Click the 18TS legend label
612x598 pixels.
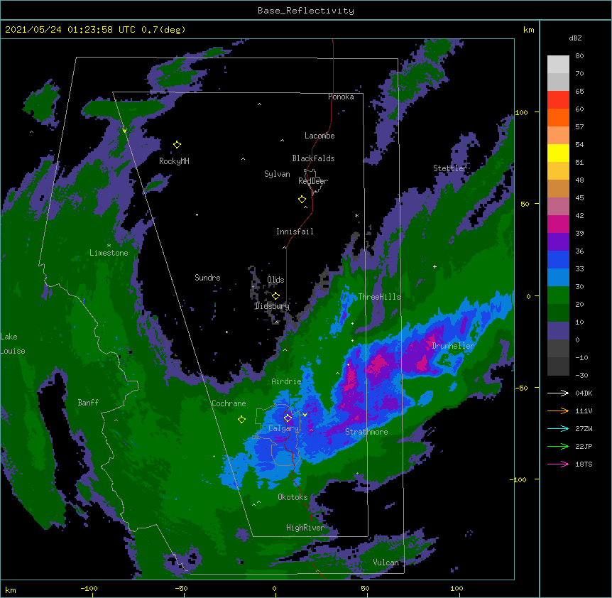tap(584, 464)
